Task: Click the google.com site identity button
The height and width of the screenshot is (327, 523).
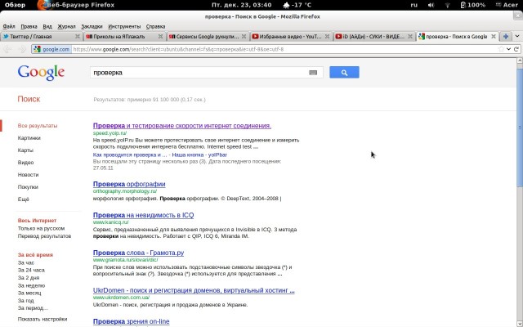Action: [x=51, y=49]
